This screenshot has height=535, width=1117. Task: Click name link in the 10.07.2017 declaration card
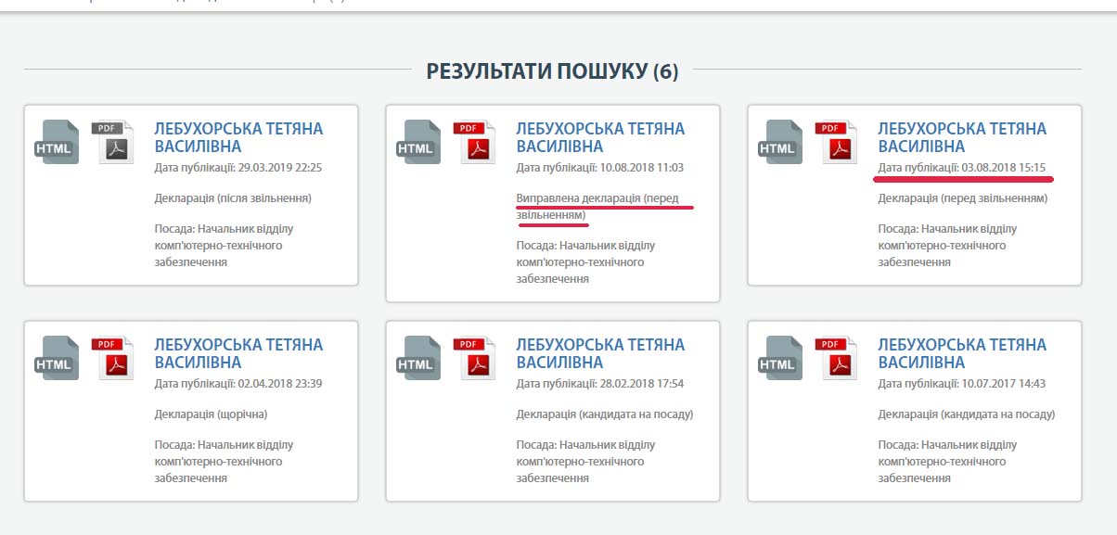[x=962, y=353]
